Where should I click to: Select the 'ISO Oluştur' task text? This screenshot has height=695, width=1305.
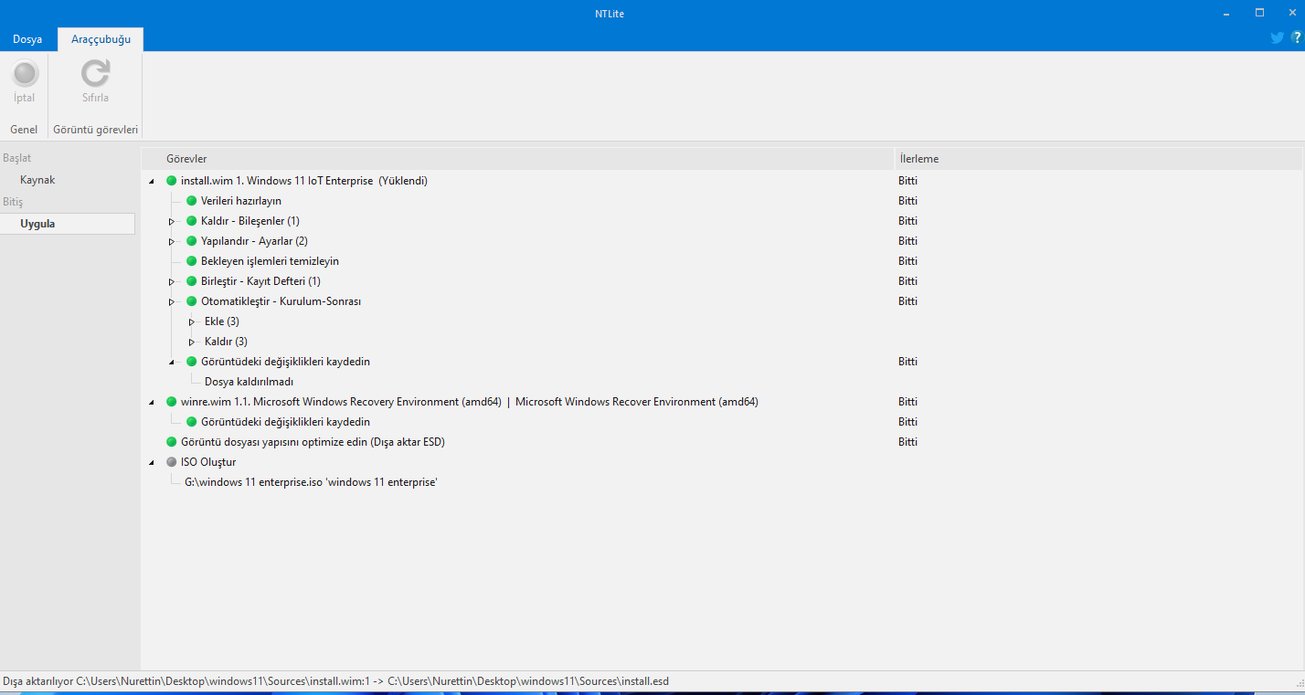click(208, 462)
